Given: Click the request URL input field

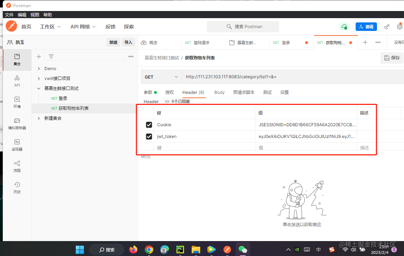Looking at the screenshot, I should 293,77.
